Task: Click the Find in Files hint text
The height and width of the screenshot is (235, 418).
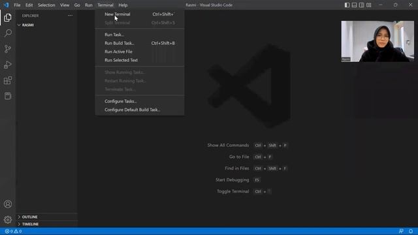Action: 236,168
